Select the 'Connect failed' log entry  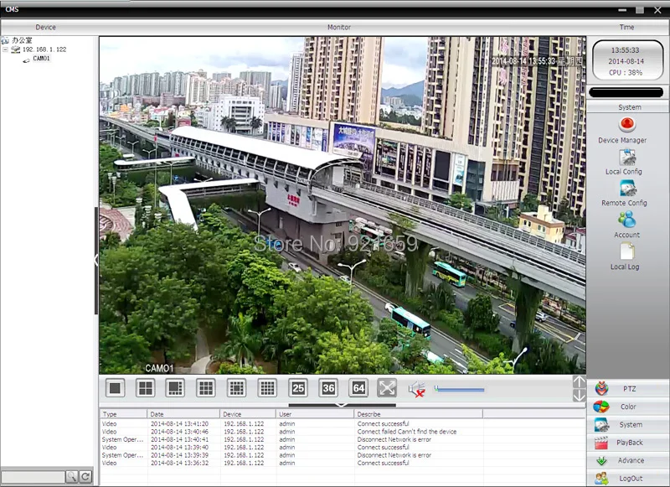point(343,432)
